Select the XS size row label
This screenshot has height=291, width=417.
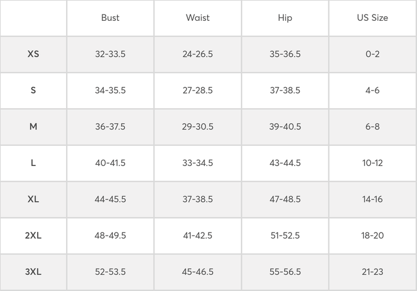pyautogui.click(x=33, y=54)
